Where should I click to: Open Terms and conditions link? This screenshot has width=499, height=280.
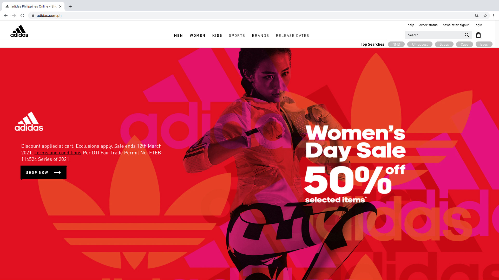tap(58, 153)
